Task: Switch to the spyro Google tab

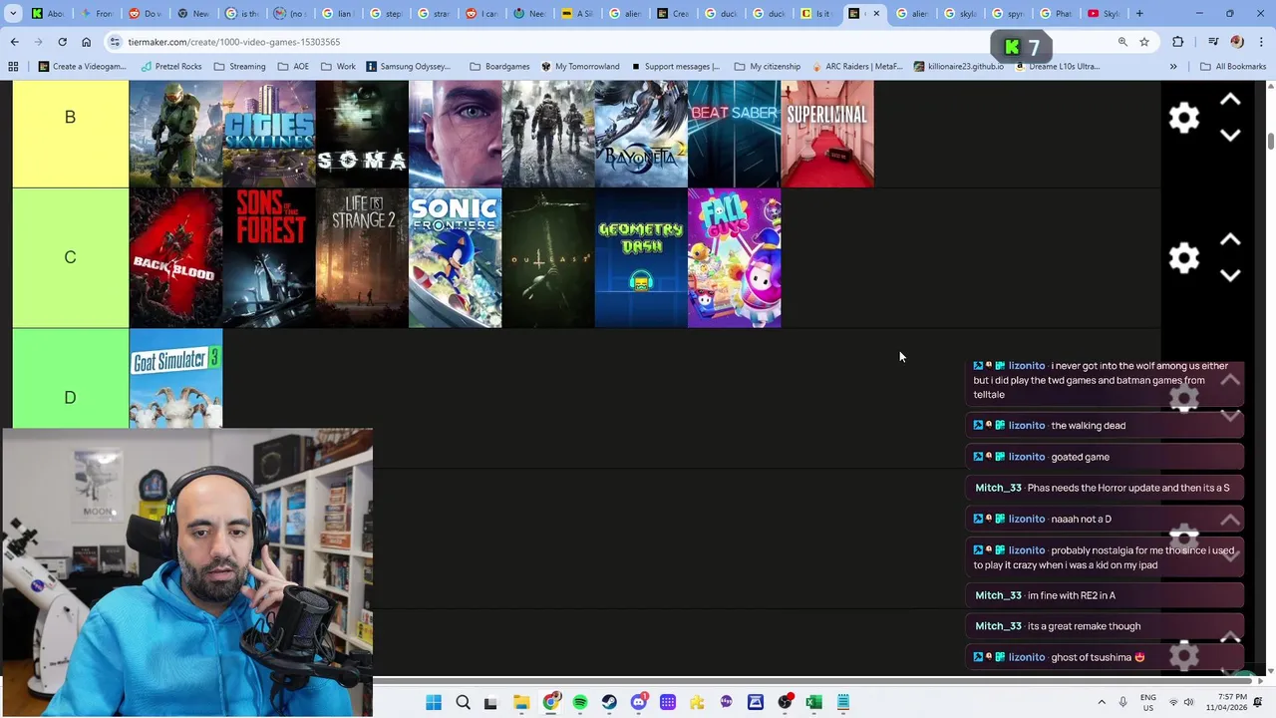Action: coord(1010,13)
